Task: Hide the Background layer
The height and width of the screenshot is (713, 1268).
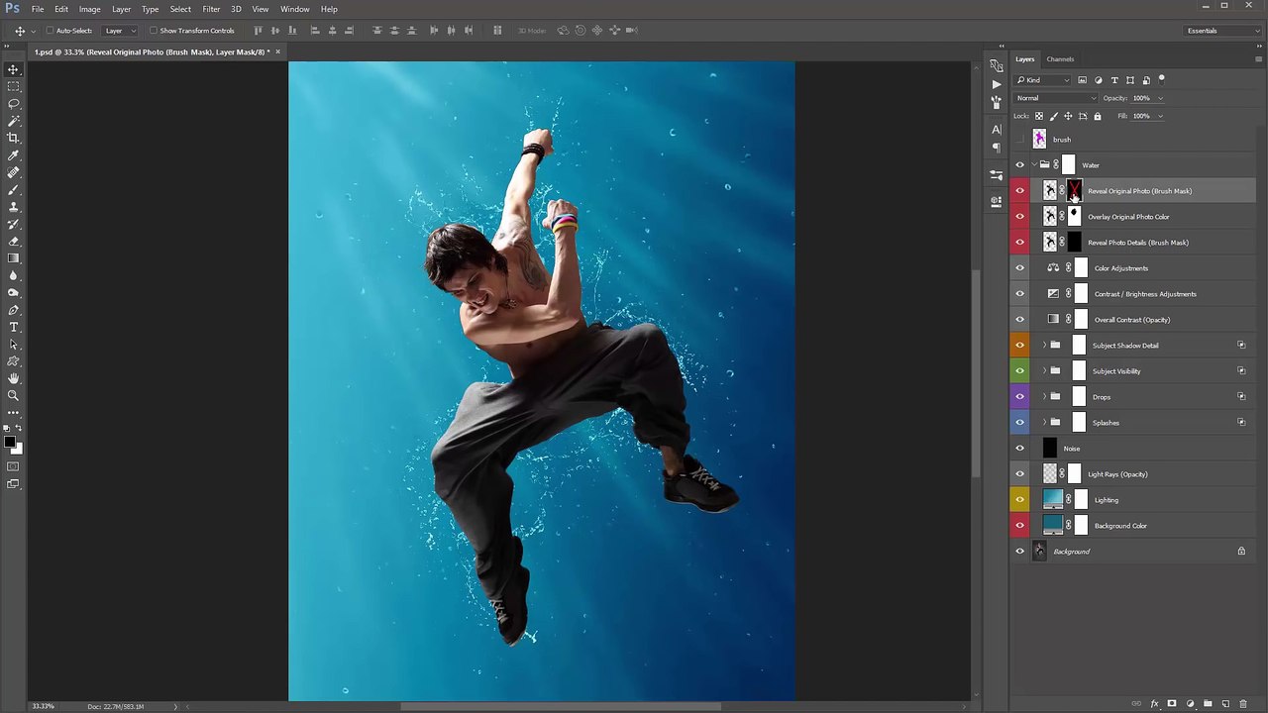Action: click(1020, 552)
